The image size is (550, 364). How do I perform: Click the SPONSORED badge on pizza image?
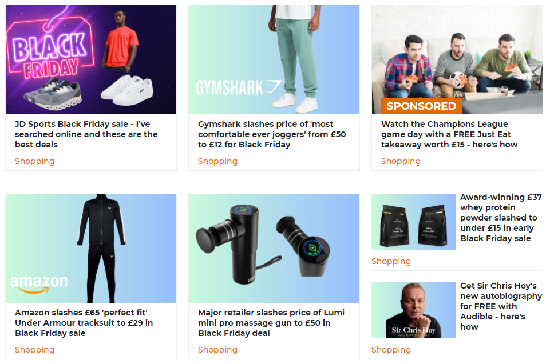click(421, 106)
